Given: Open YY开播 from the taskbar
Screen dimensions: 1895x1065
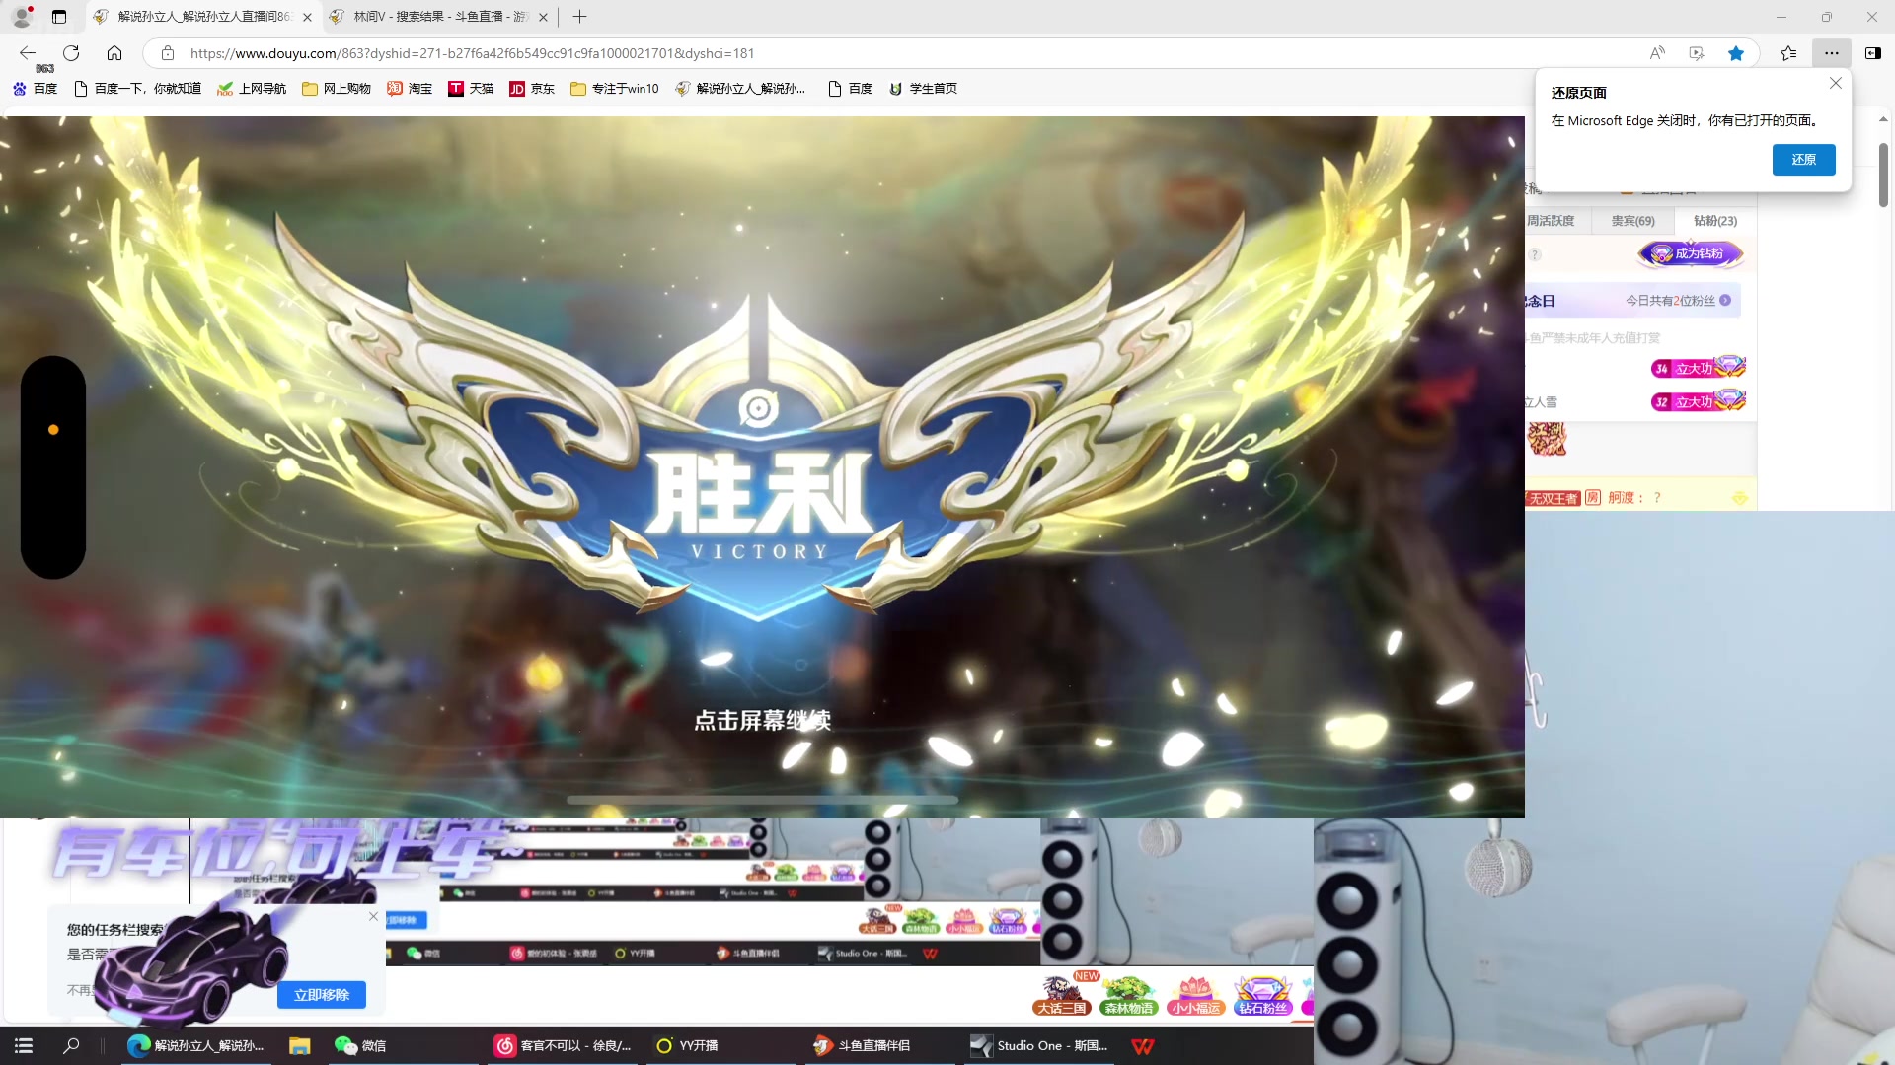Looking at the screenshot, I should coord(689,1046).
